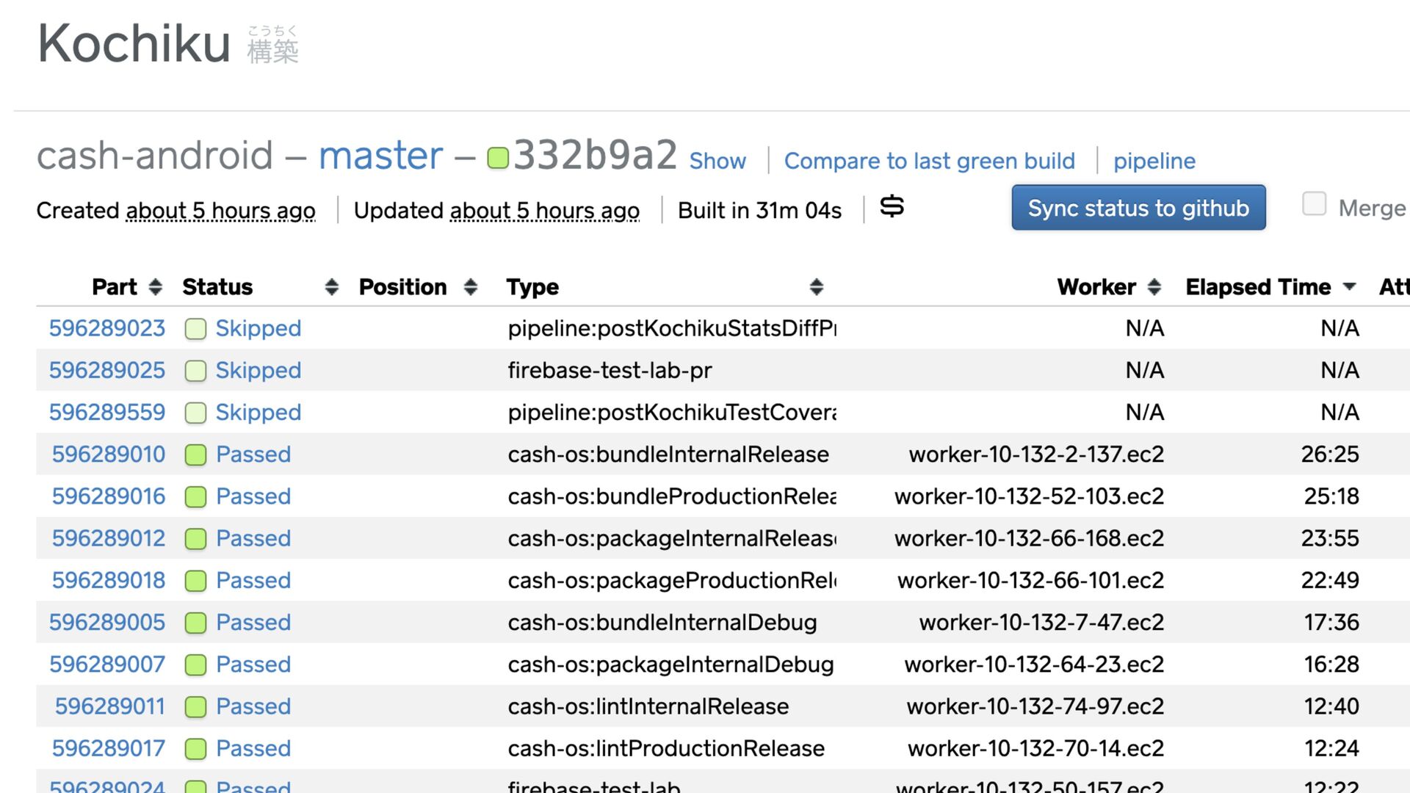Open Compare to last green build
Viewport: 1410px width, 793px height.
(x=929, y=161)
